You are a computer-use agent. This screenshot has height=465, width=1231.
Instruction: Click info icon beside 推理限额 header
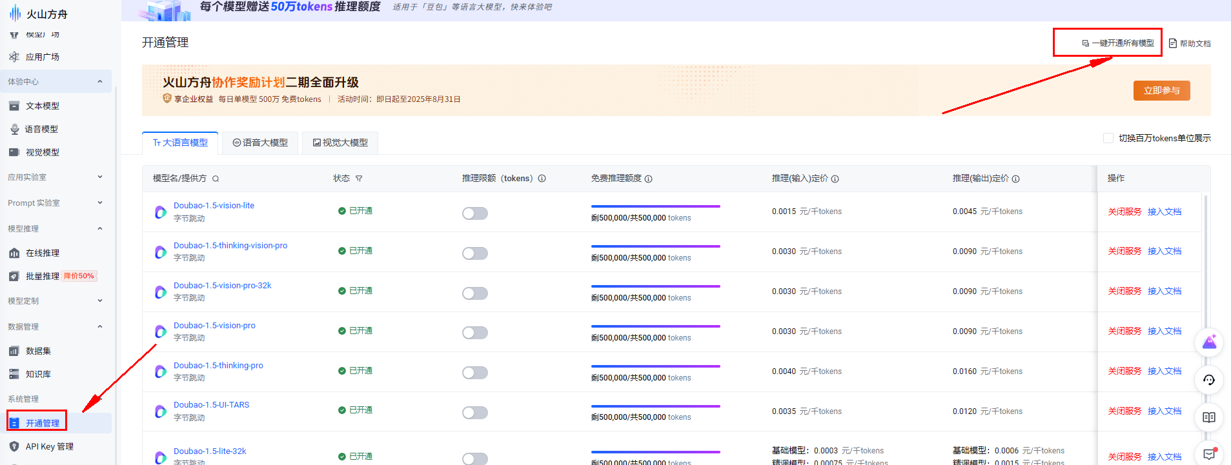point(542,179)
